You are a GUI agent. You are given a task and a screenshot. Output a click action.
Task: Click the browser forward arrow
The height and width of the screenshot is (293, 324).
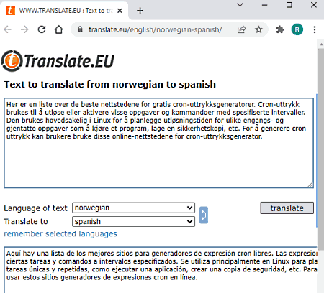(24, 29)
